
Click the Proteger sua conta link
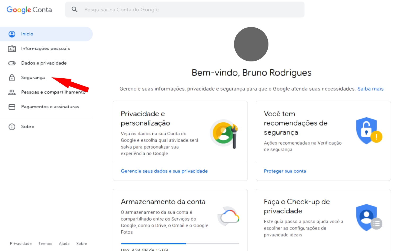[285, 171]
